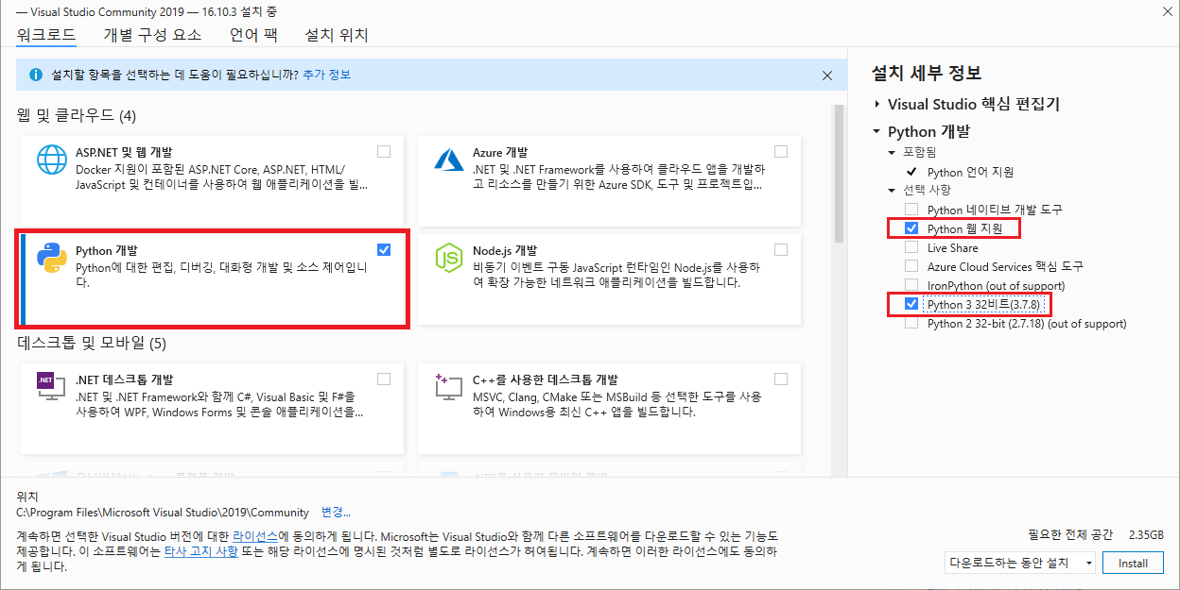Switch to the 설치 위치 tab
1180x590 pixels.
point(337,35)
